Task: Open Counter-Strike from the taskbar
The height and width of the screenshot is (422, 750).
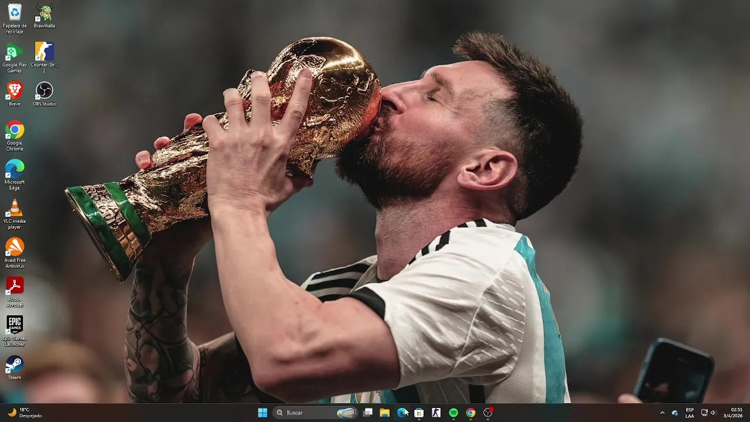Action: pos(436,413)
